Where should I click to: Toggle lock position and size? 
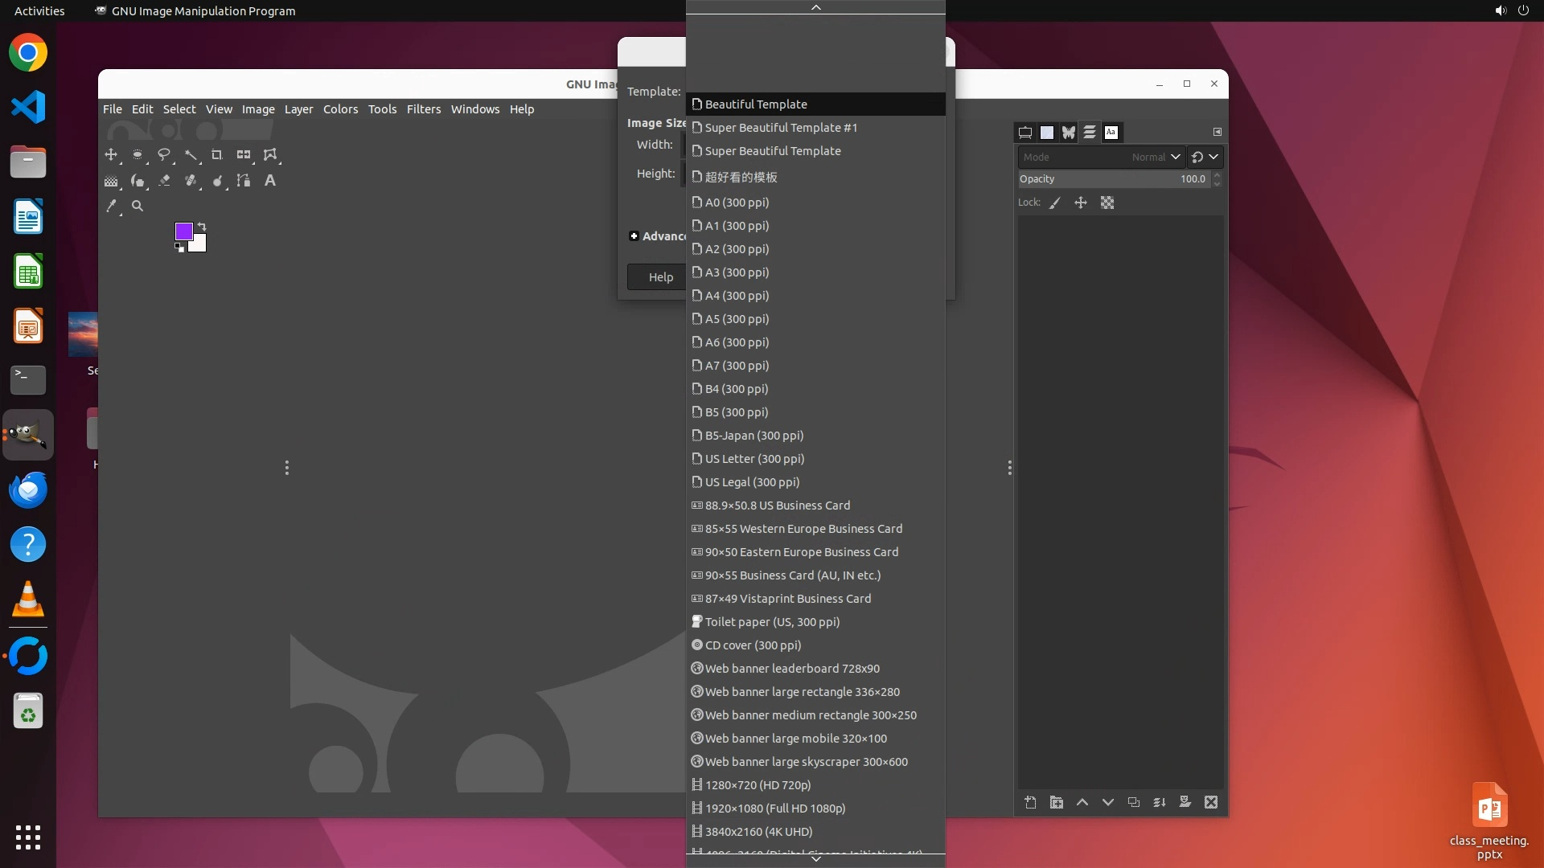[x=1081, y=203]
